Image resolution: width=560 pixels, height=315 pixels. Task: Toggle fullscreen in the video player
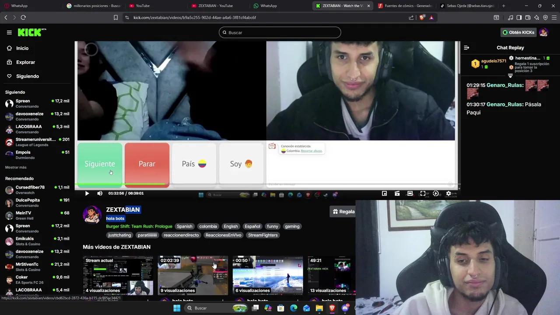tap(423, 193)
